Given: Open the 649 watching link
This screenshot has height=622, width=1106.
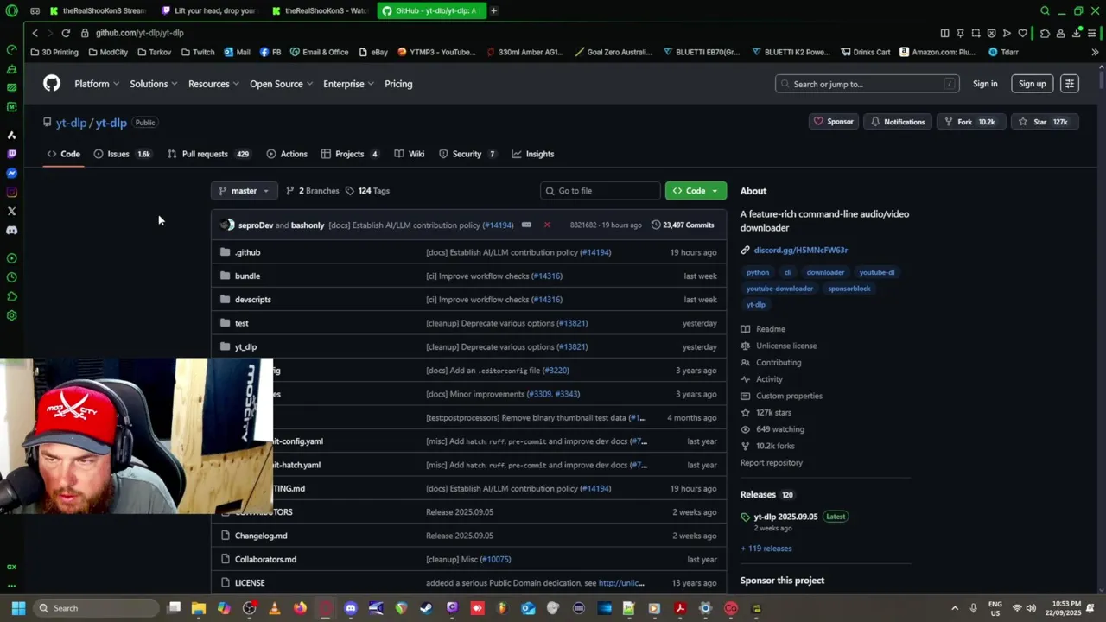Looking at the screenshot, I should click(x=780, y=429).
